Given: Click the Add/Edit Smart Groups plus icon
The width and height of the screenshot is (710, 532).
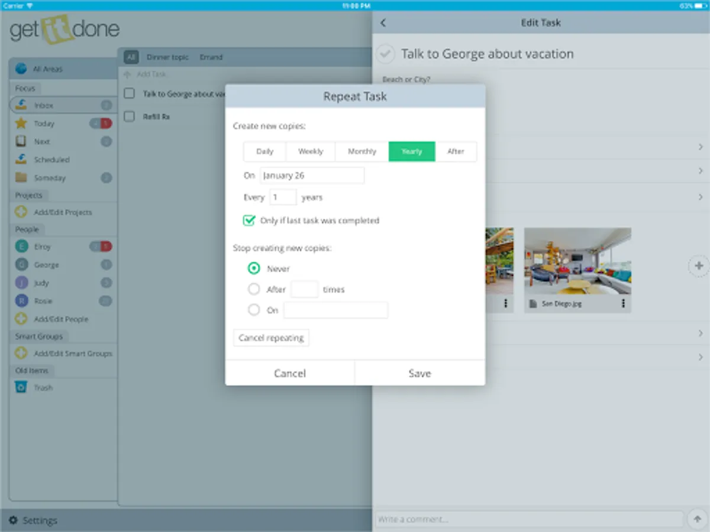Looking at the screenshot, I should point(21,353).
